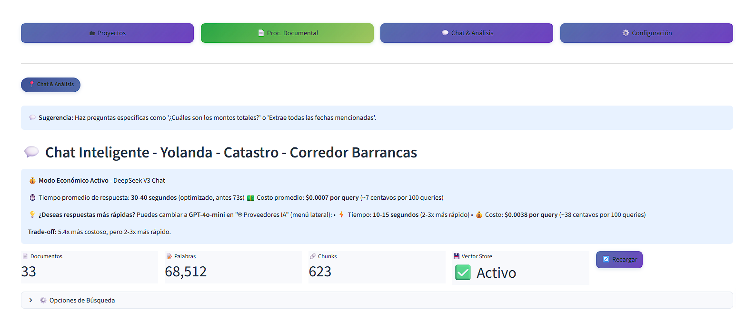Click the refresh icon inside the Recargar button
Viewport: 736px width, 312px height.
tap(607, 259)
